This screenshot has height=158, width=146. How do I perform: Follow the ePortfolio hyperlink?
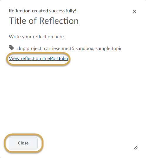pyautogui.click(x=38, y=59)
